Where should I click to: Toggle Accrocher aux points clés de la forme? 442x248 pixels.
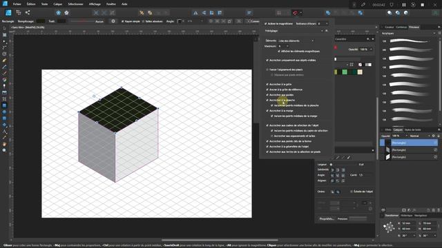(x=267, y=141)
